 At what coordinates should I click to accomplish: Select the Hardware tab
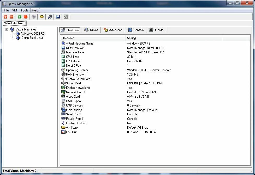(70, 30)
